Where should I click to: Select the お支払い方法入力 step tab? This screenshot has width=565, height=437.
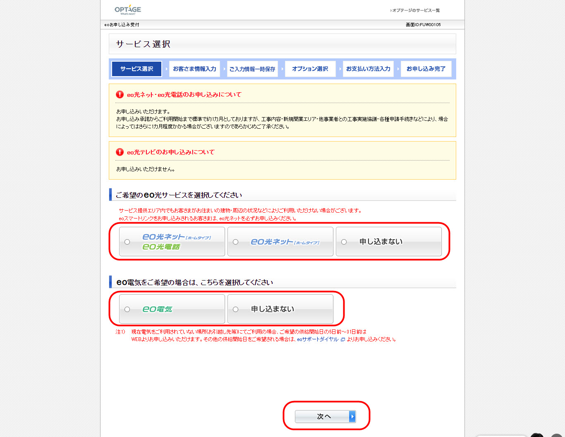[x=368, y=69]
